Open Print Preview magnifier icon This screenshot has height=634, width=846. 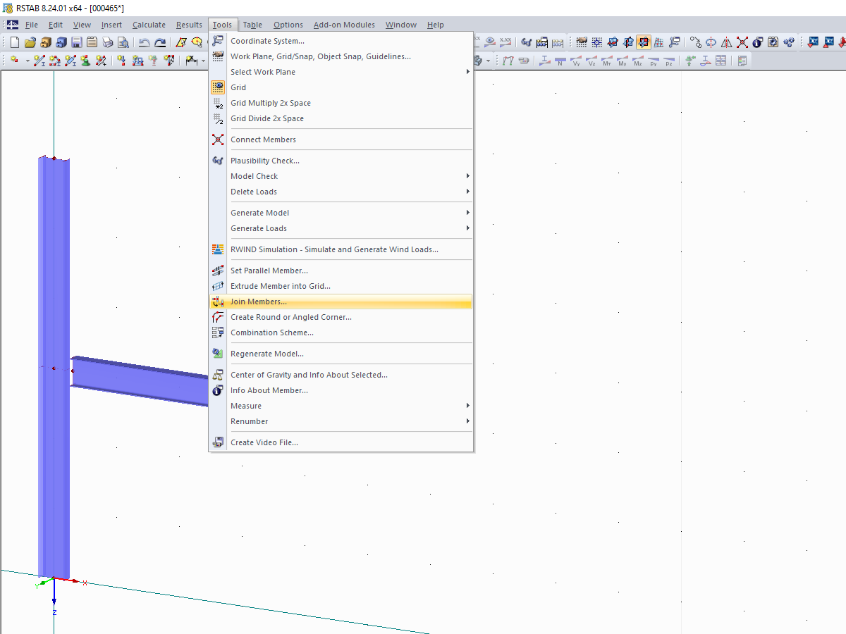click(123, 42)
